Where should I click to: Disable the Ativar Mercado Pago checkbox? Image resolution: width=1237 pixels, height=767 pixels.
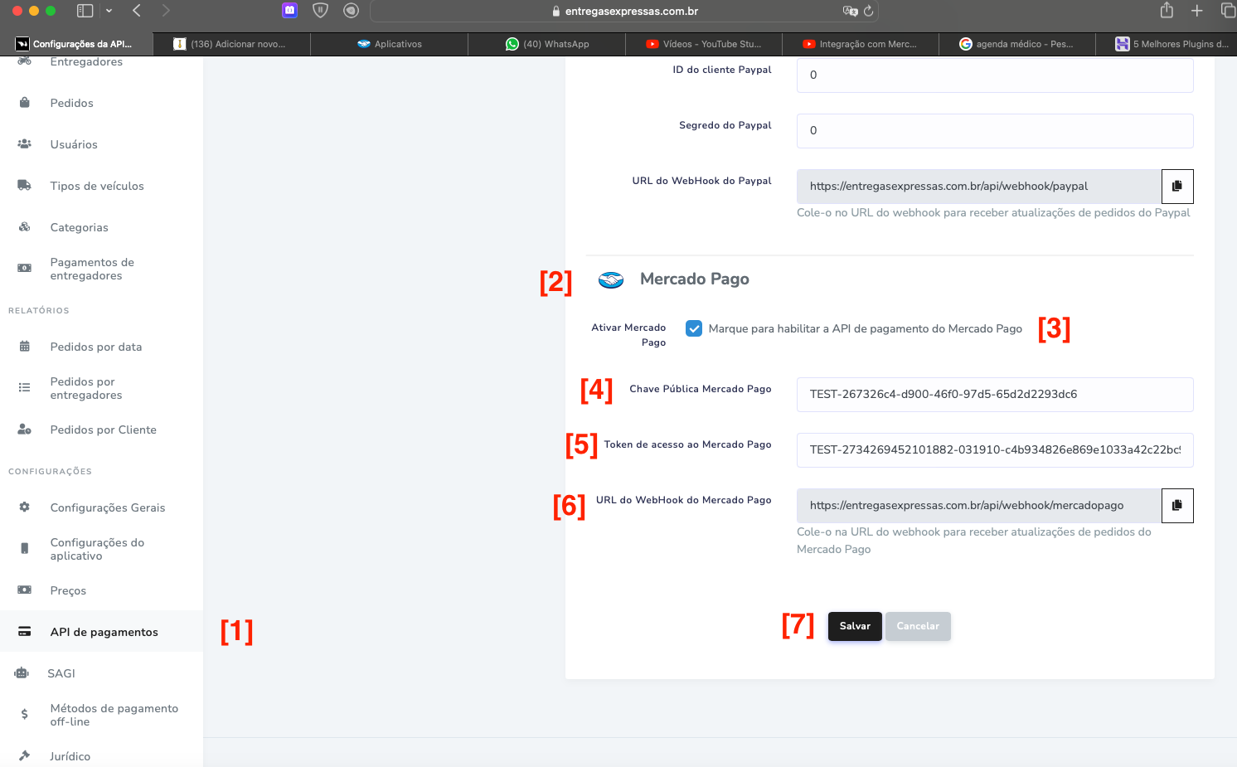click(694, 328)
